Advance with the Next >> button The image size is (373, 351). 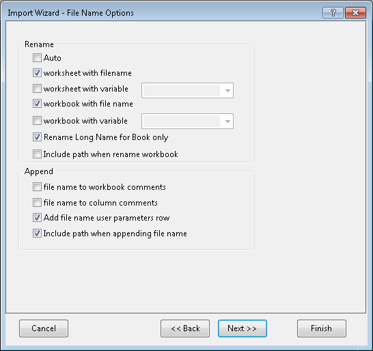pos(243,328)
